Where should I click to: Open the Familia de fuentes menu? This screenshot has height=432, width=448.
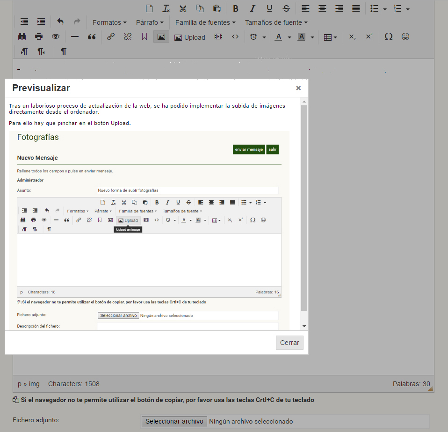205,22
